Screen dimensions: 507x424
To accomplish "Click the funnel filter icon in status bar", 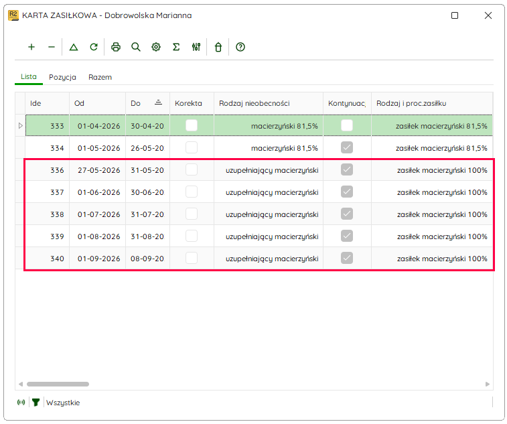I will (x=35, y=403).
